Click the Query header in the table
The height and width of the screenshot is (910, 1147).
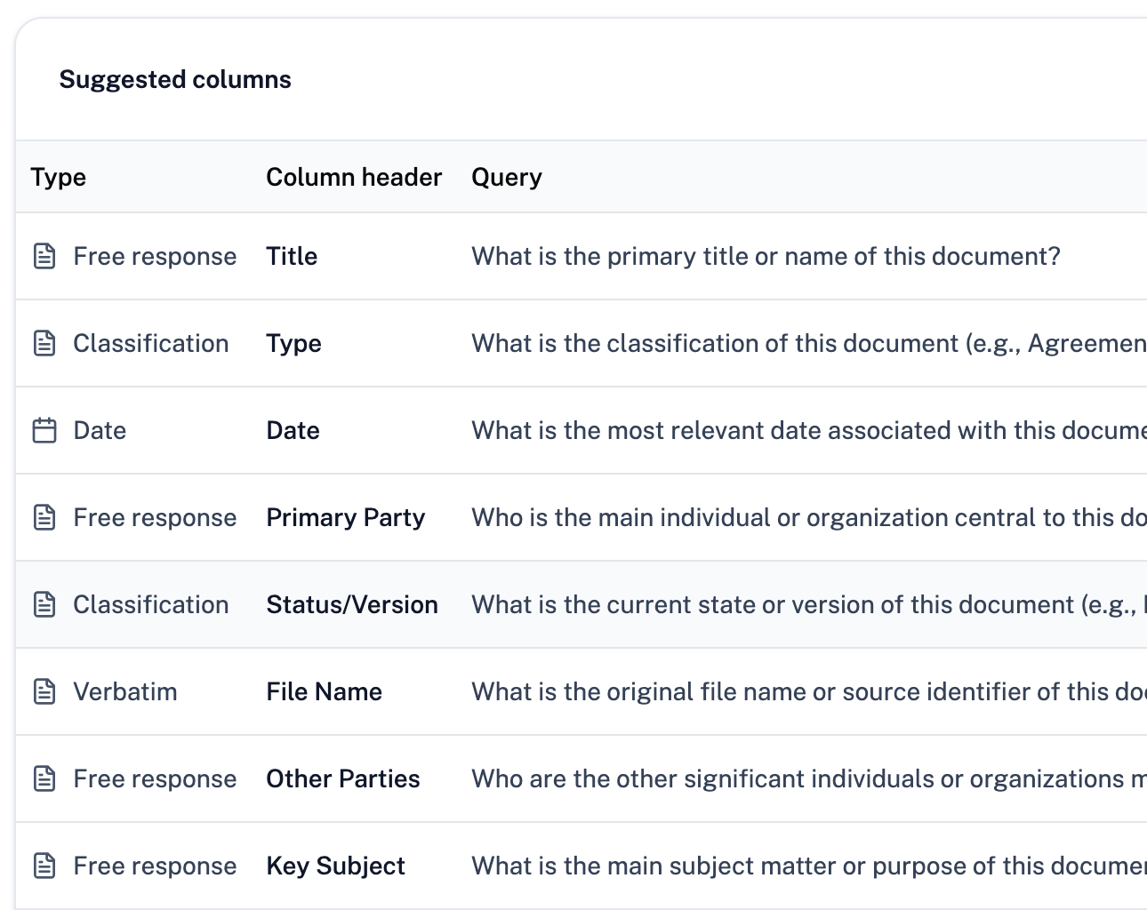tap(506, 177)
